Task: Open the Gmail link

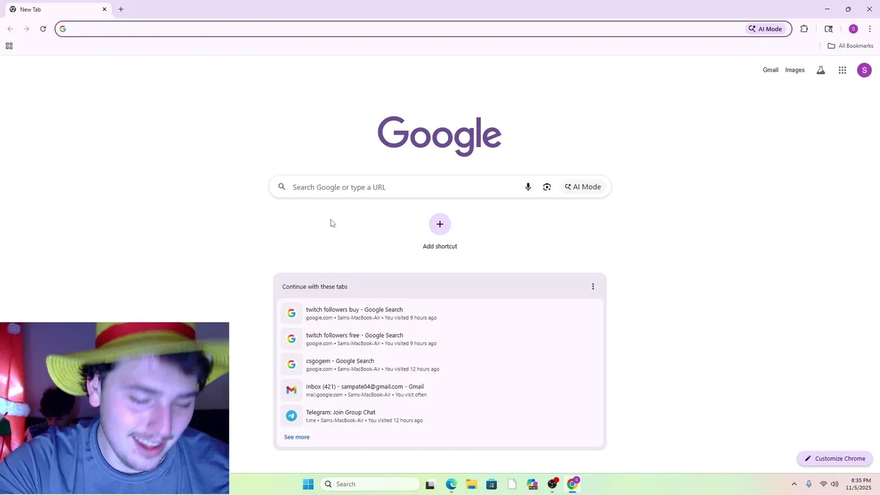Action: (x=770, y=70)
